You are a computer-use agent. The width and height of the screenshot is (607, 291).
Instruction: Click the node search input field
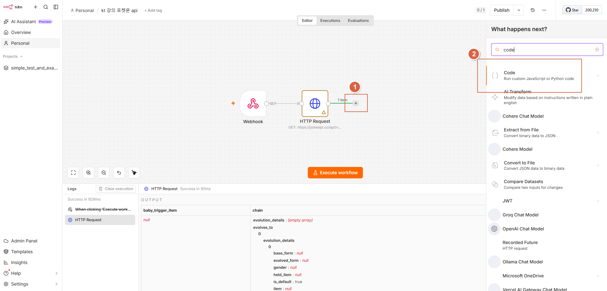547,50
